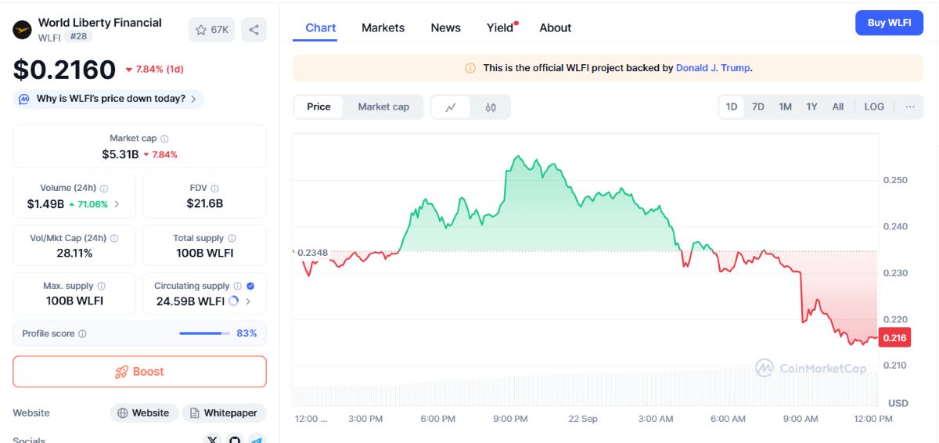
Task: Open the X (Twitter) social icon
Action: 213,440
